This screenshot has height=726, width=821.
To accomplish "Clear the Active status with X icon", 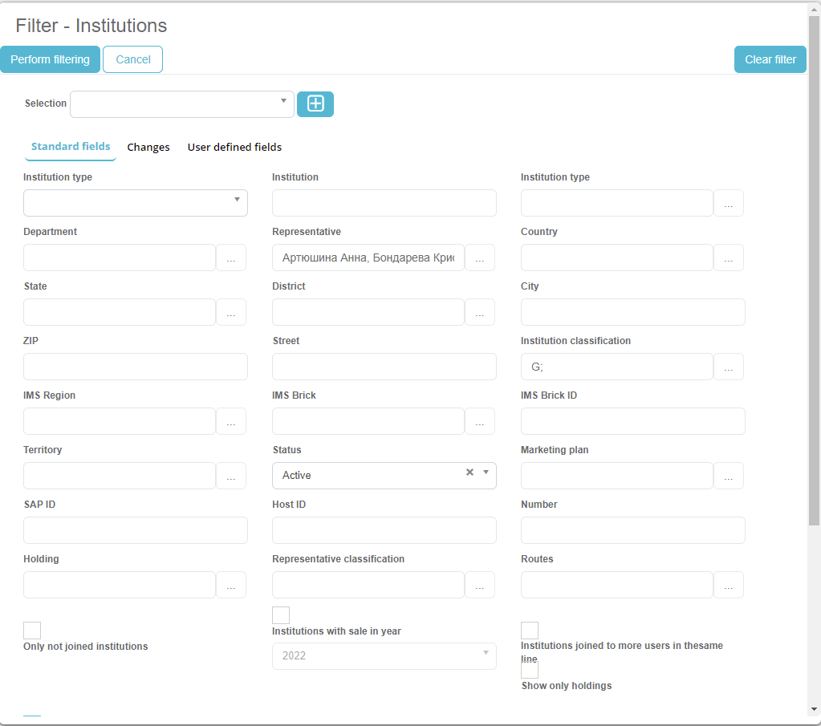I will [470, 473].
